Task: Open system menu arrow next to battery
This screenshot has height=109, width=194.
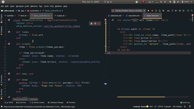Action: click(191, 2)
